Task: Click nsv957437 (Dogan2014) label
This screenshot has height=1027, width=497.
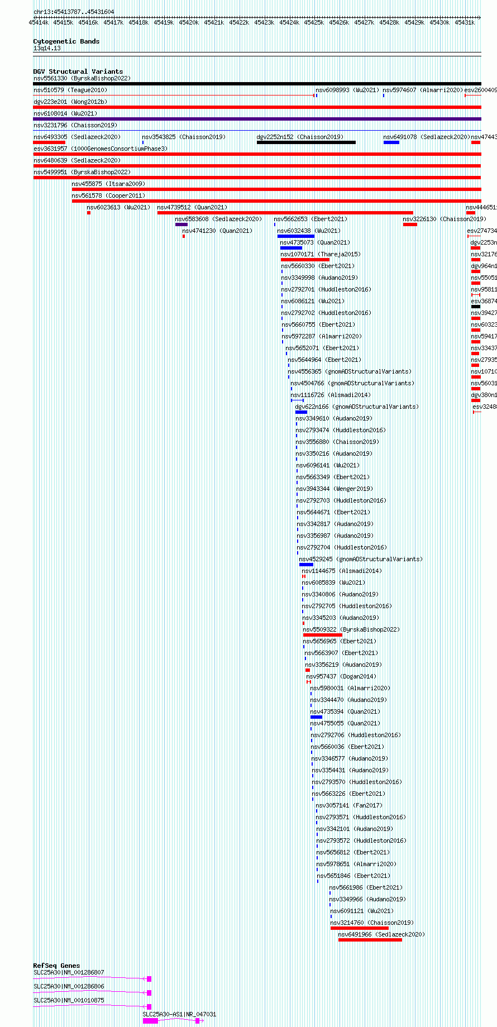Action: pos(341,676)
